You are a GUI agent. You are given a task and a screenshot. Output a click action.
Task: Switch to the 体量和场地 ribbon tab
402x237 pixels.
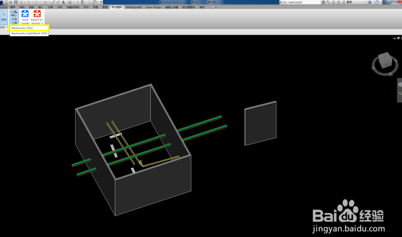point(73,7)
